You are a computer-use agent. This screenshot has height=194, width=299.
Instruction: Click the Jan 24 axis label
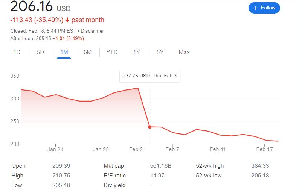click(x=55, y=149)
